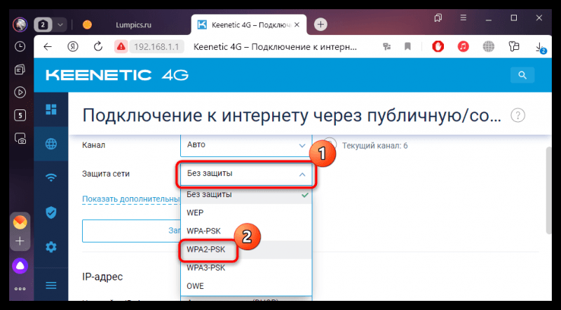Open the red ad blocker hand extension
This screenshot has height=310, width=561.
pyautogui.click(x=438, y=46)
